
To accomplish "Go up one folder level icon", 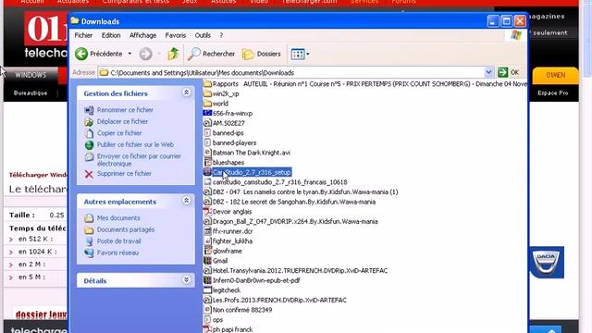I will pyautogui.click(x=173, y=54).
